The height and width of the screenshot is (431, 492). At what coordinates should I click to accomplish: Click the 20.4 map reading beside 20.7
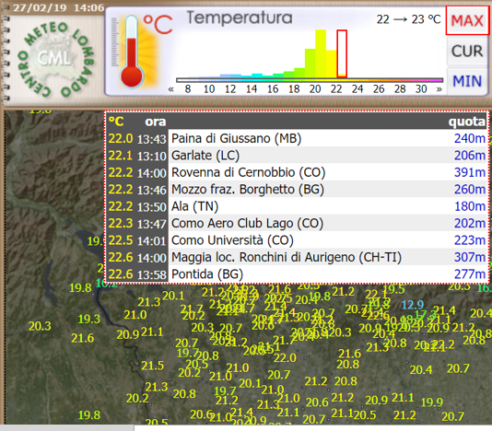pyautogui.click(x=421, y=370)
